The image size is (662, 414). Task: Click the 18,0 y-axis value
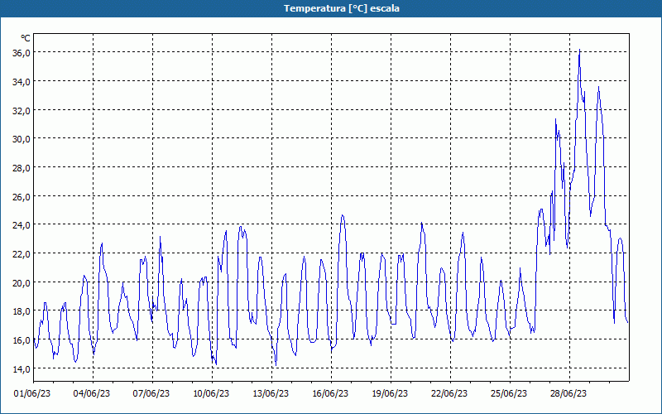click(22, 311)
